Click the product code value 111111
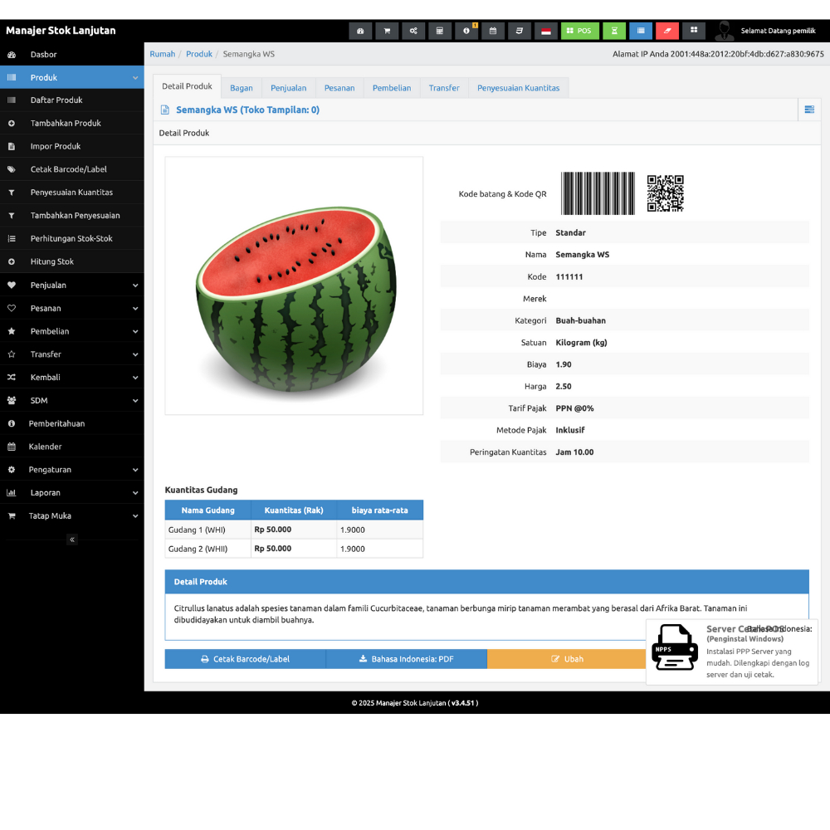 tap(569, 277)
